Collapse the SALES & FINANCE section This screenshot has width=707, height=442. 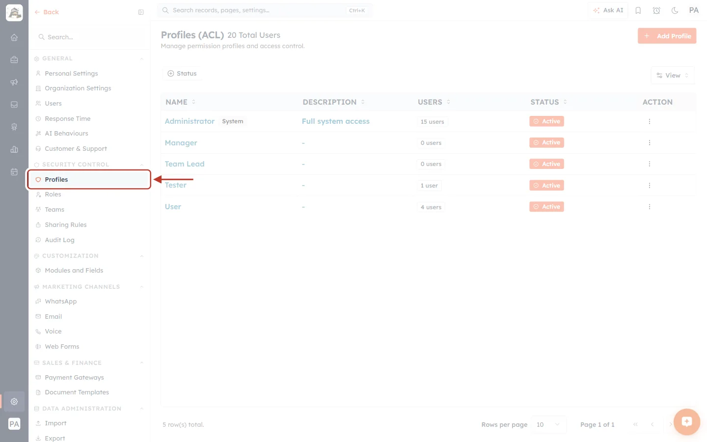[x=142, y=363]
